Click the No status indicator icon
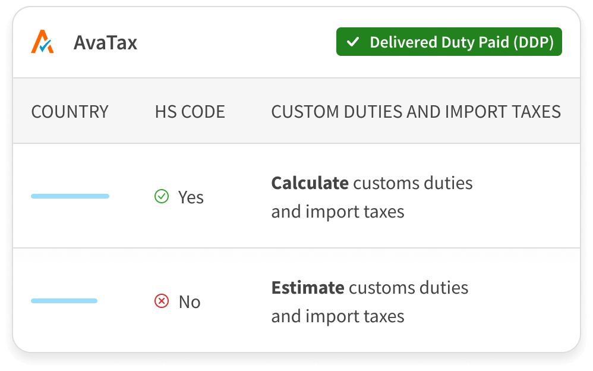The width and height of the screenshot is (593, 371). tap(160, 301)
